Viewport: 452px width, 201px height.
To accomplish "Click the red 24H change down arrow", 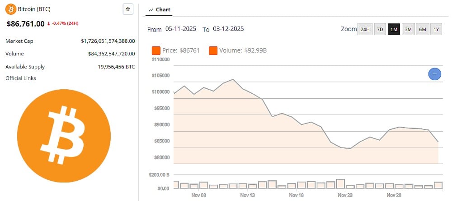I will tap(48, 23).
